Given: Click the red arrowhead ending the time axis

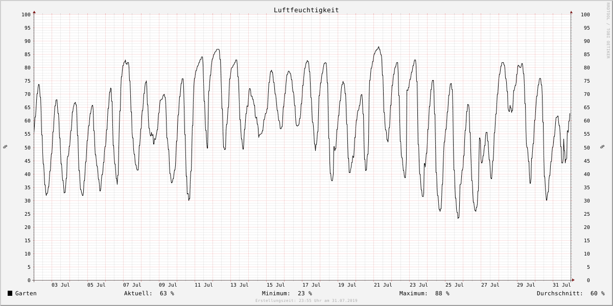Looking at the screenshot, I should point(573,280).
